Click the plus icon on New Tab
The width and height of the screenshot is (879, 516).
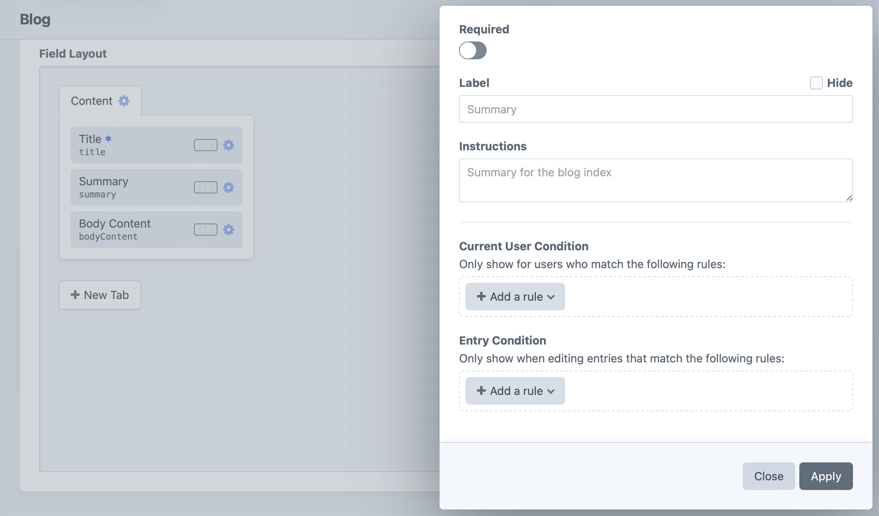click(75, 295)
